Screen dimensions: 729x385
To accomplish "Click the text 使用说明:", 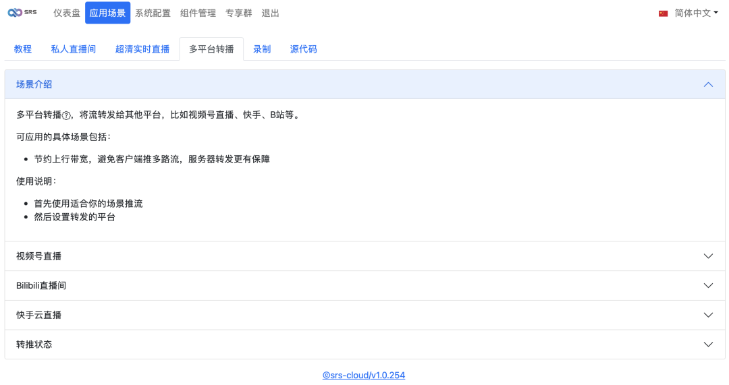I will 36,181.
